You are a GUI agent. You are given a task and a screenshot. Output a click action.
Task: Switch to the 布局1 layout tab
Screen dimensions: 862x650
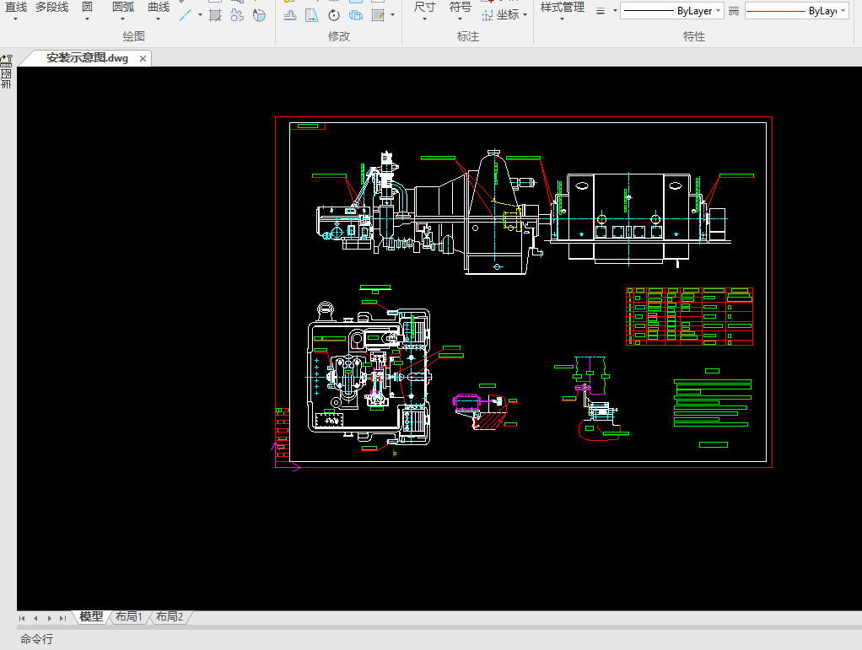tap(129, 617)
